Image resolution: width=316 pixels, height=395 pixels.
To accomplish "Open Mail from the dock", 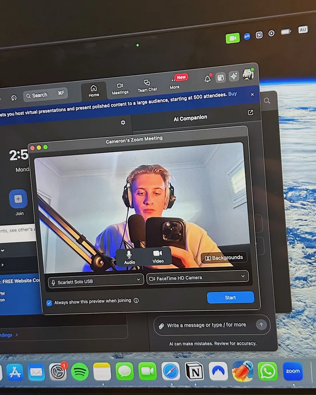I will [37, 372].
